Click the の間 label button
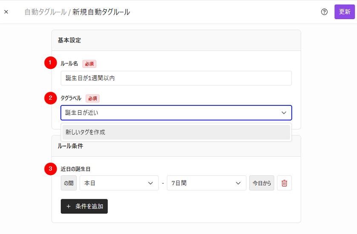Screen dimensions: 357x234 [69, 183]
